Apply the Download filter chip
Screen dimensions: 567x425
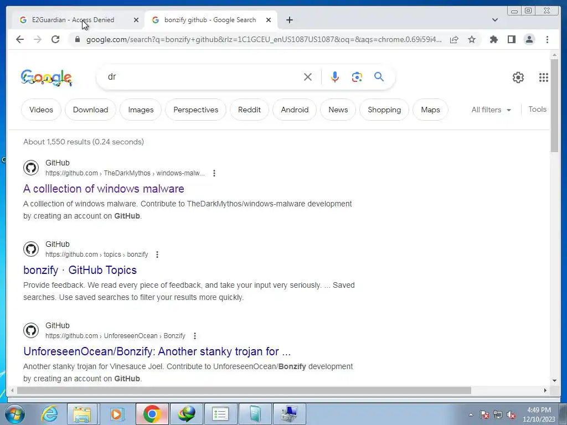pos(90,110)
